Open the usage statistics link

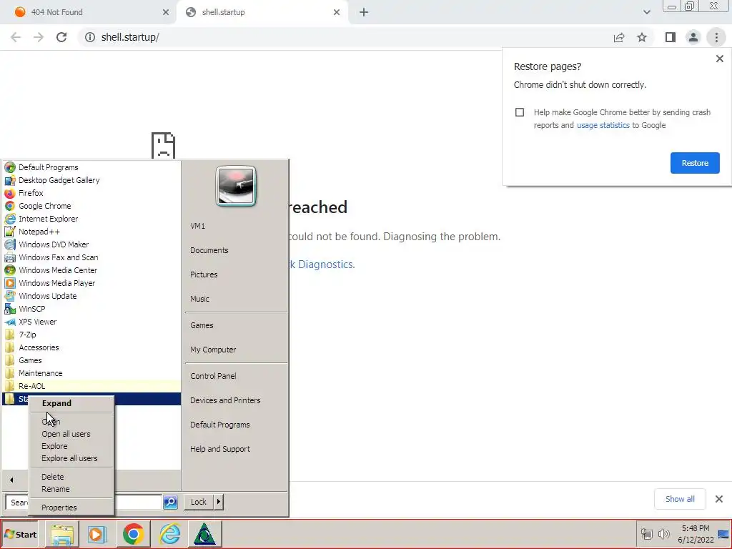(x=603, y=125)
